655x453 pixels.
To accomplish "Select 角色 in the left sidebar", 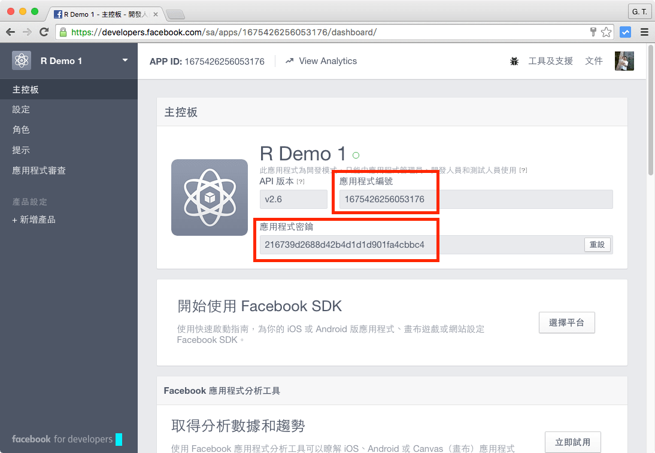I will click(x=21, y=130).
